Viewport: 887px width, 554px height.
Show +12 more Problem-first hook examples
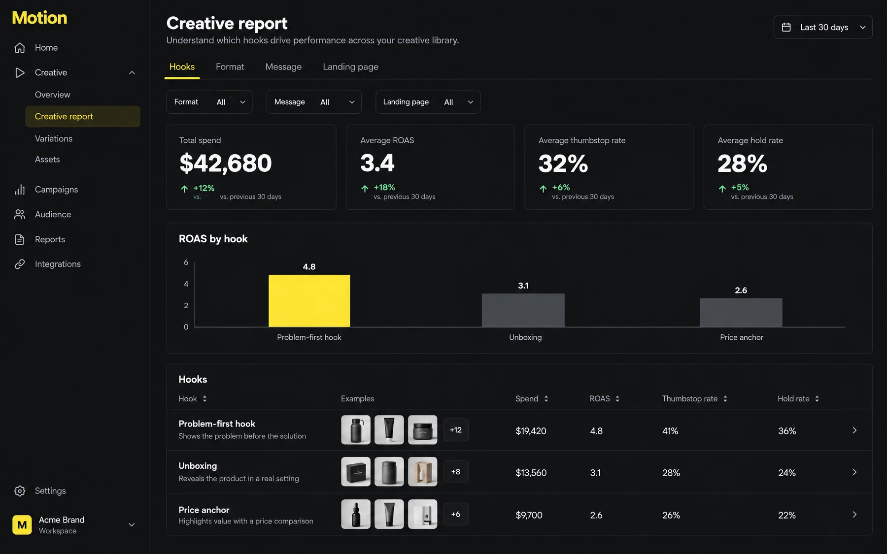[456, 430]
